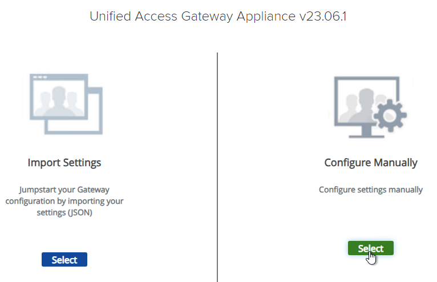Choose the blue Select button for Import Settings

tap(64, 260)
